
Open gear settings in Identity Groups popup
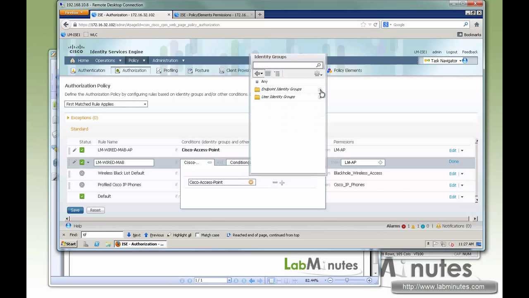(x=317, y=74)
